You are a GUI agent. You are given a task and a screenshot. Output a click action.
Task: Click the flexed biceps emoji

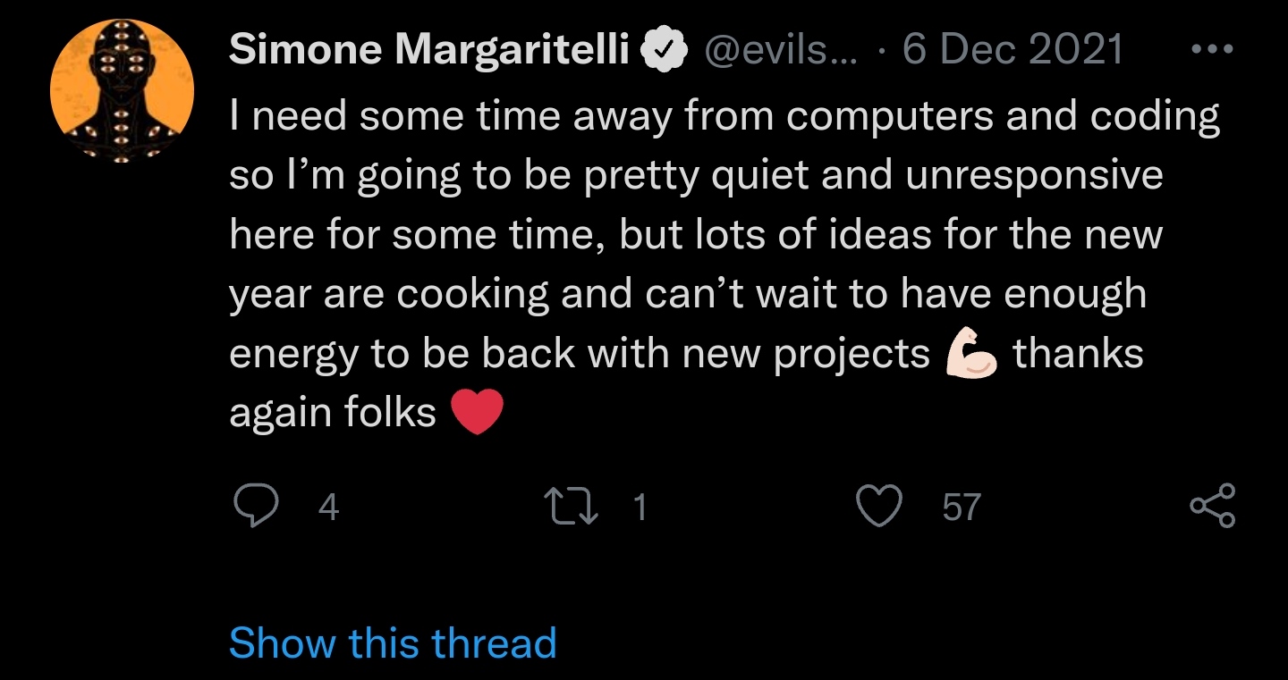click(971, 354)
